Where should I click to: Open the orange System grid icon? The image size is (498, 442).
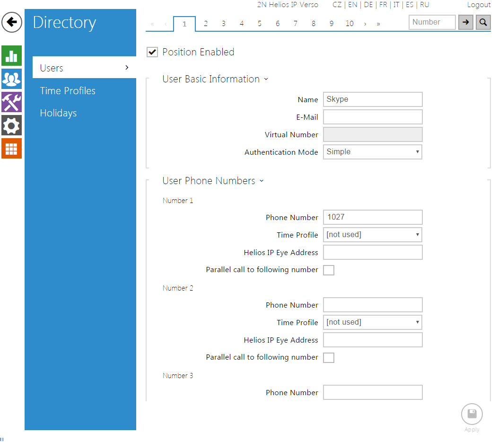pyautogui.click(x=11, y=149)
